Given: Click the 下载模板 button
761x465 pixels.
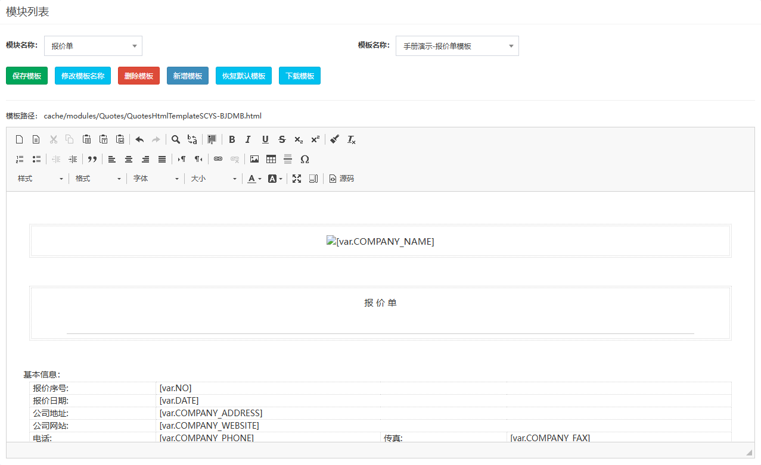Looking at the screenshot, I should [300, 76].
